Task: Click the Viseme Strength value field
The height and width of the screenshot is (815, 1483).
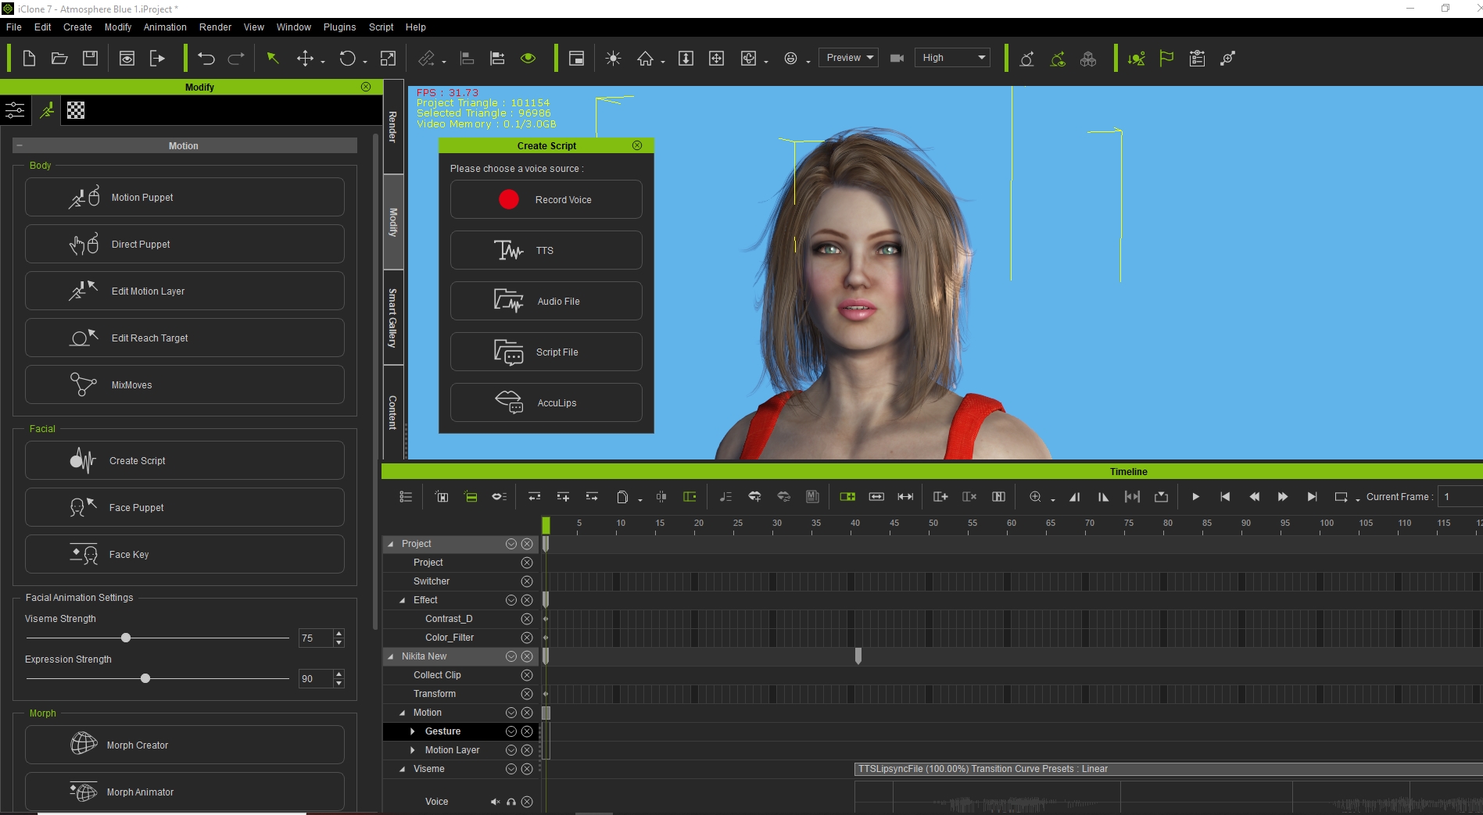Action: 315,638
